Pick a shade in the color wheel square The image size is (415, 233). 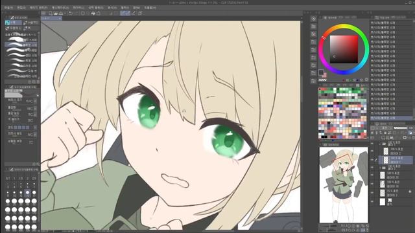click(344, 49)
